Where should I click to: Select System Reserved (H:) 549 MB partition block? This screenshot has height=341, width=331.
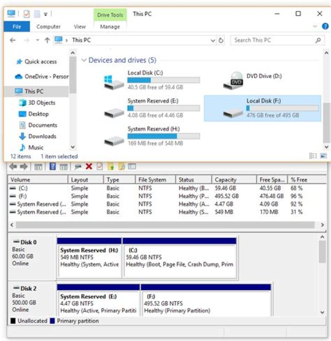89,258
